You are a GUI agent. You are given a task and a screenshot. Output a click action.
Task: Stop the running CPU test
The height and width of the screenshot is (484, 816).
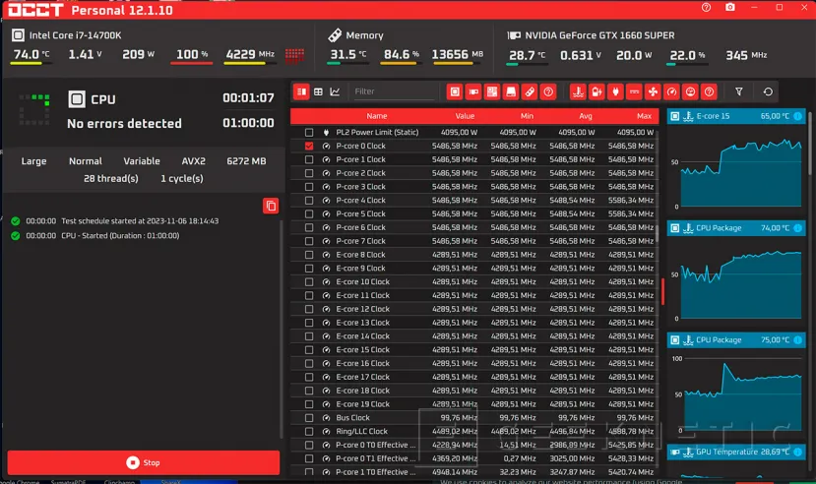coord(144,462)
